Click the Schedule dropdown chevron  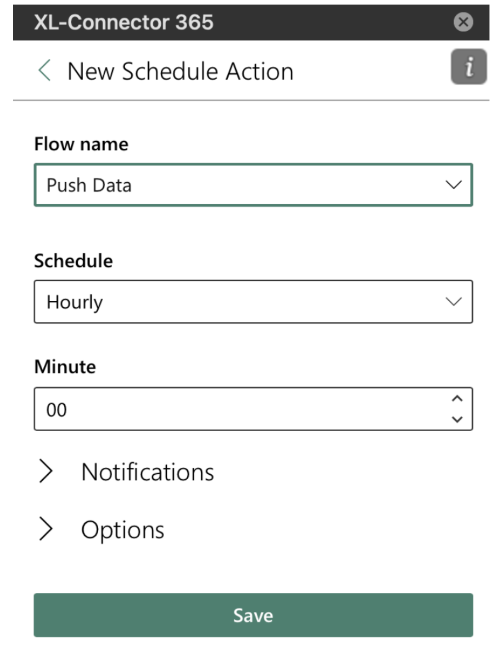(x=453, y=301)
